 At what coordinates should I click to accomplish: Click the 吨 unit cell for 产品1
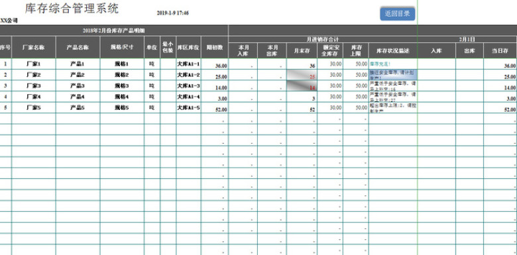(152, 64)
